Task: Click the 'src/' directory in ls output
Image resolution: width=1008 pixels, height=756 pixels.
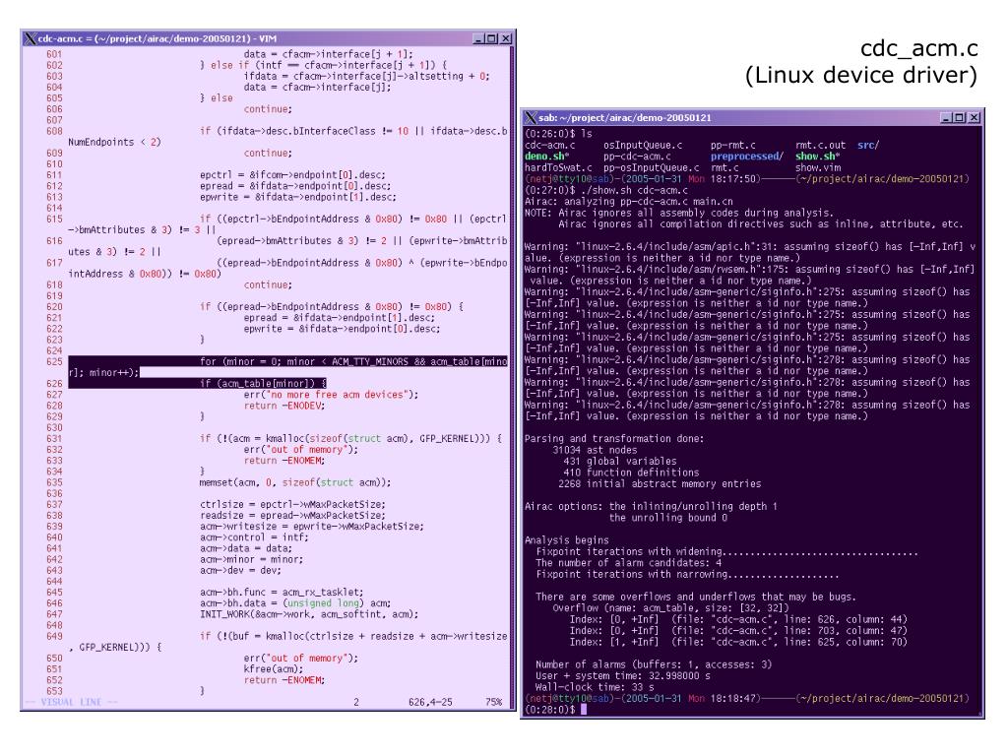Action: tap(867, 145)
